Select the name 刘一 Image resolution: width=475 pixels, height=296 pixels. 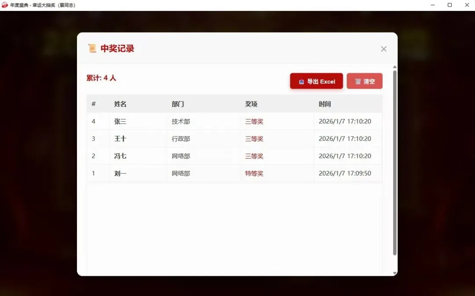click(120, 173)
